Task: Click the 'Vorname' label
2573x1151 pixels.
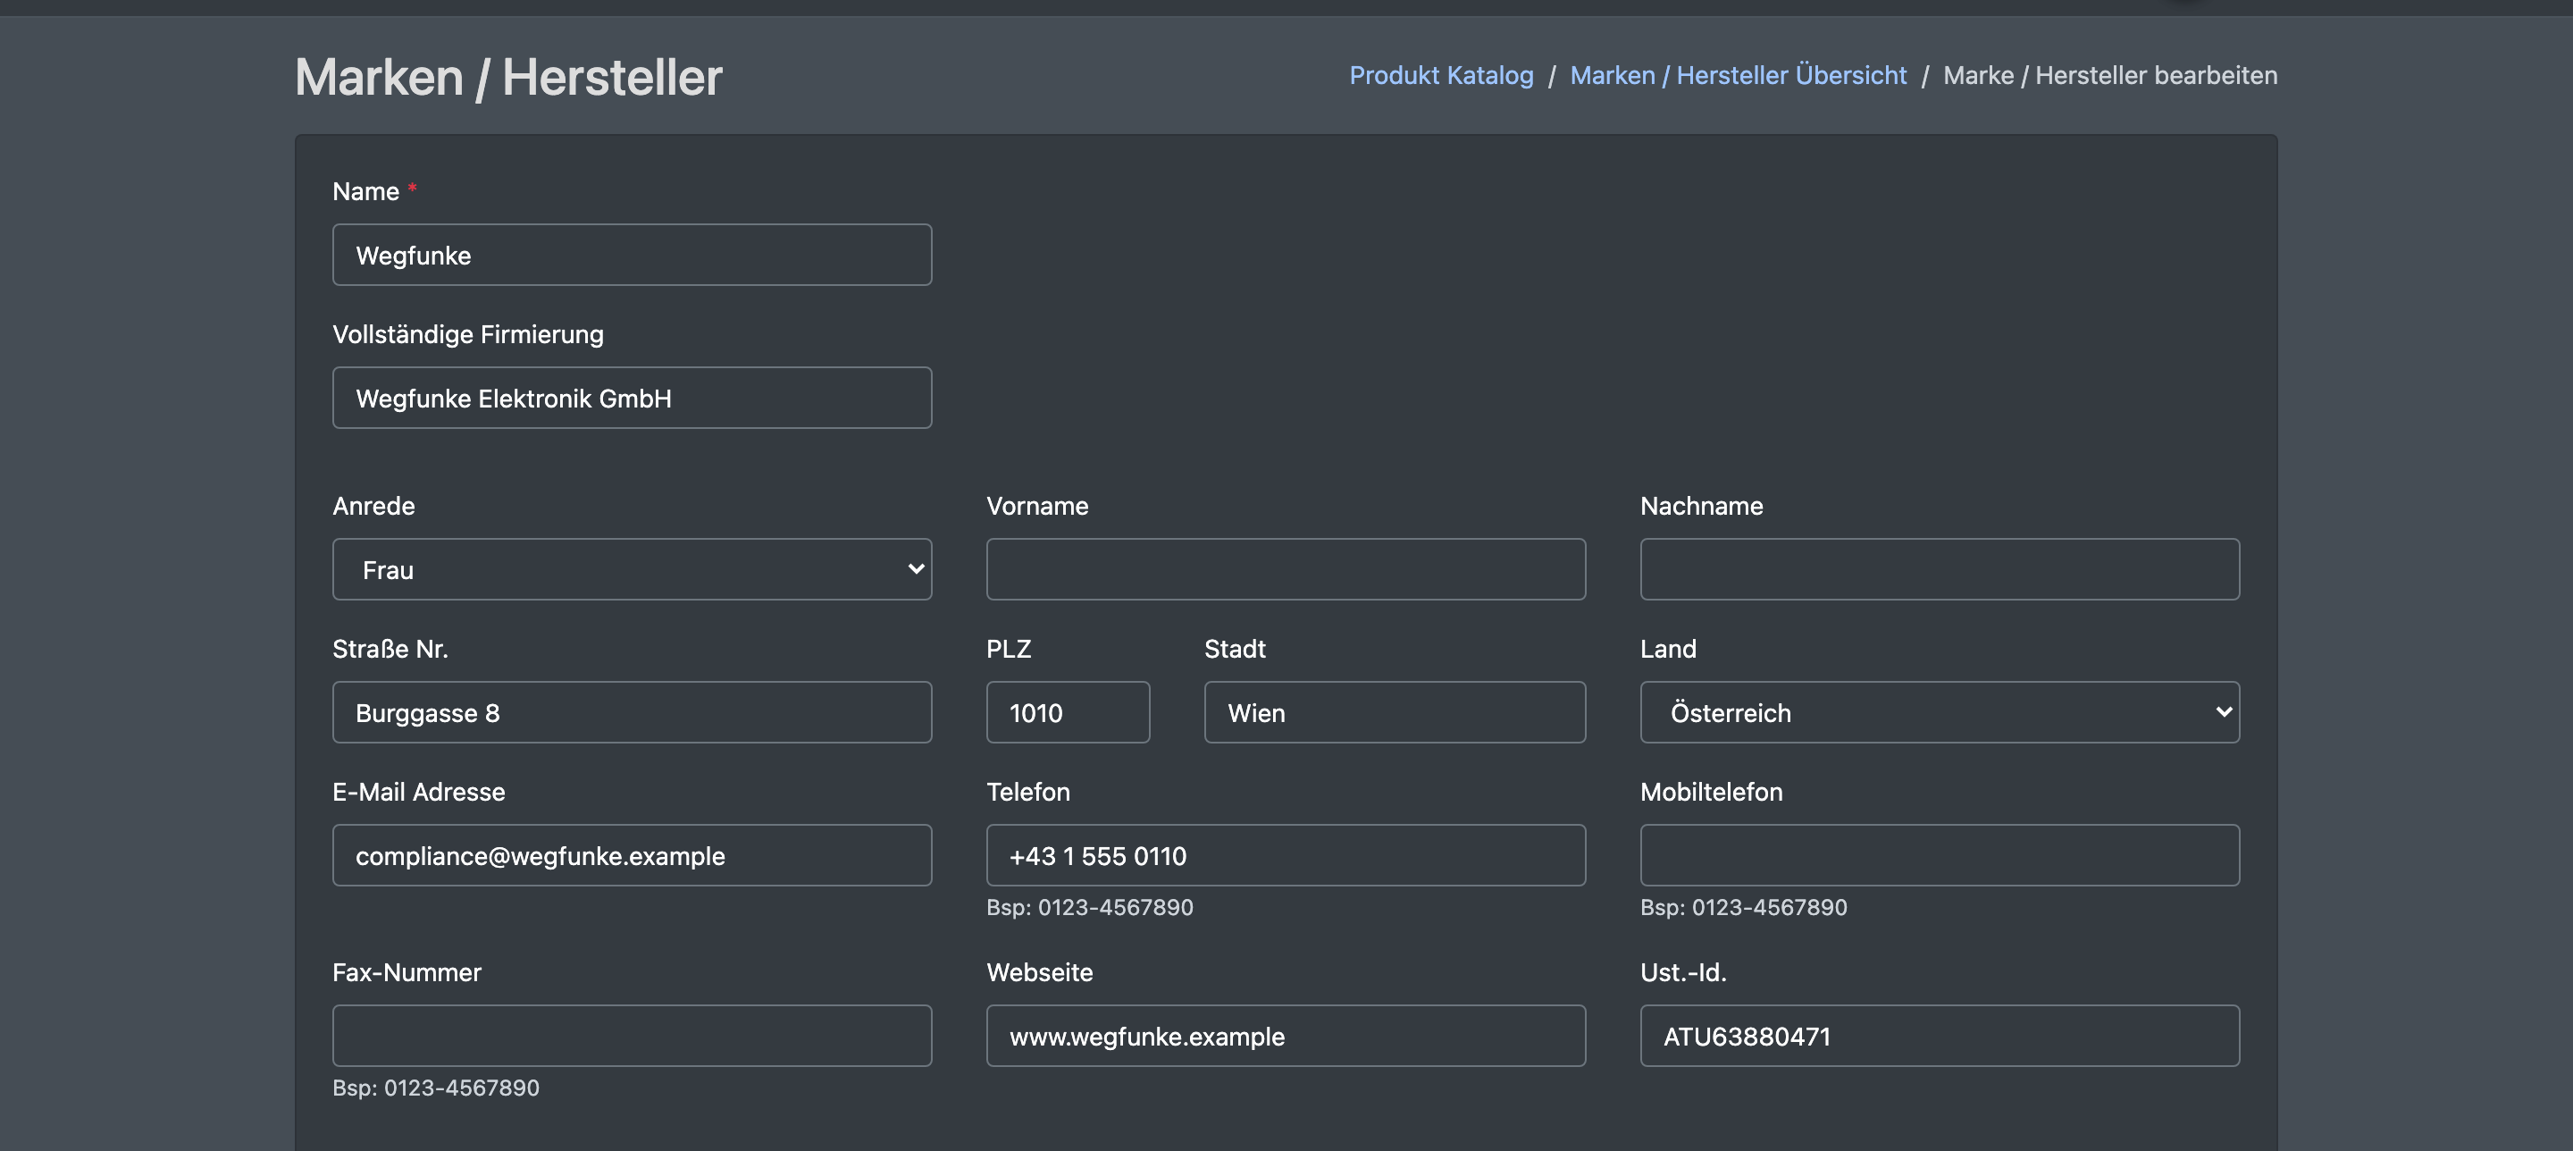Action: pyautogui.click(x=1038, y=507)
